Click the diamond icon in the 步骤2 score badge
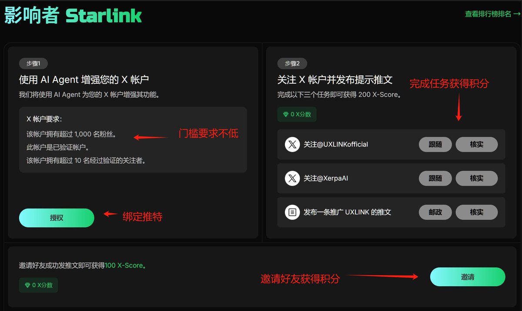The width and height of the screenshot is (522, 311). [286, 115]
